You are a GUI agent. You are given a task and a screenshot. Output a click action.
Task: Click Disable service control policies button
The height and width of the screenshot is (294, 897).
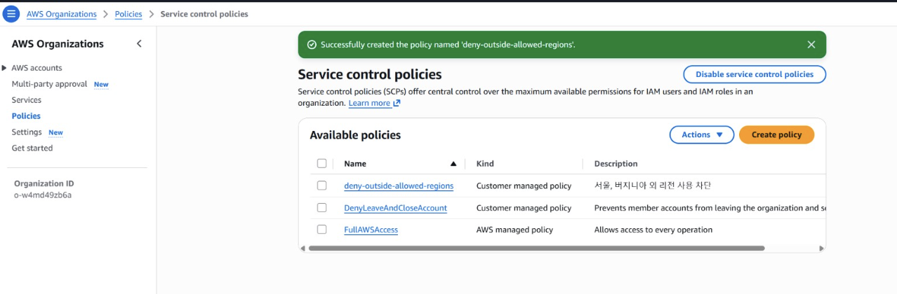tap(755, 74)
